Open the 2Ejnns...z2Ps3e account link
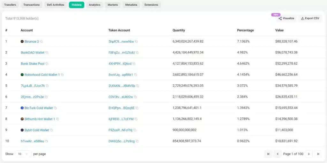 [32, 97]
